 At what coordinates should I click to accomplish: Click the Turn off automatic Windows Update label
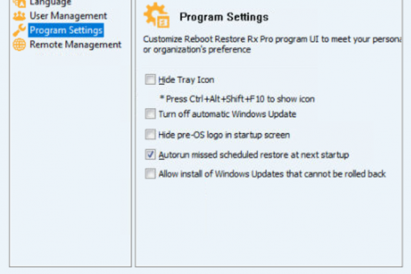pyautogui.click(x=227, y=114)
